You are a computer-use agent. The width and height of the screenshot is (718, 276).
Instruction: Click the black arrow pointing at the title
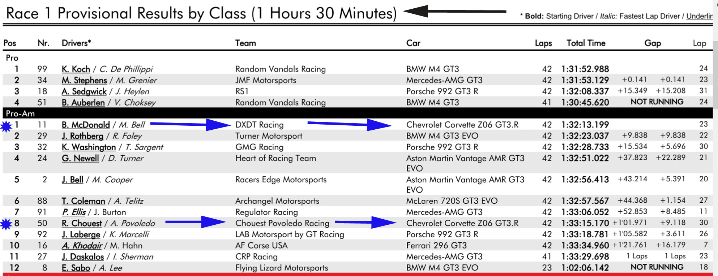pyautogui.click(x=454, y=11)
